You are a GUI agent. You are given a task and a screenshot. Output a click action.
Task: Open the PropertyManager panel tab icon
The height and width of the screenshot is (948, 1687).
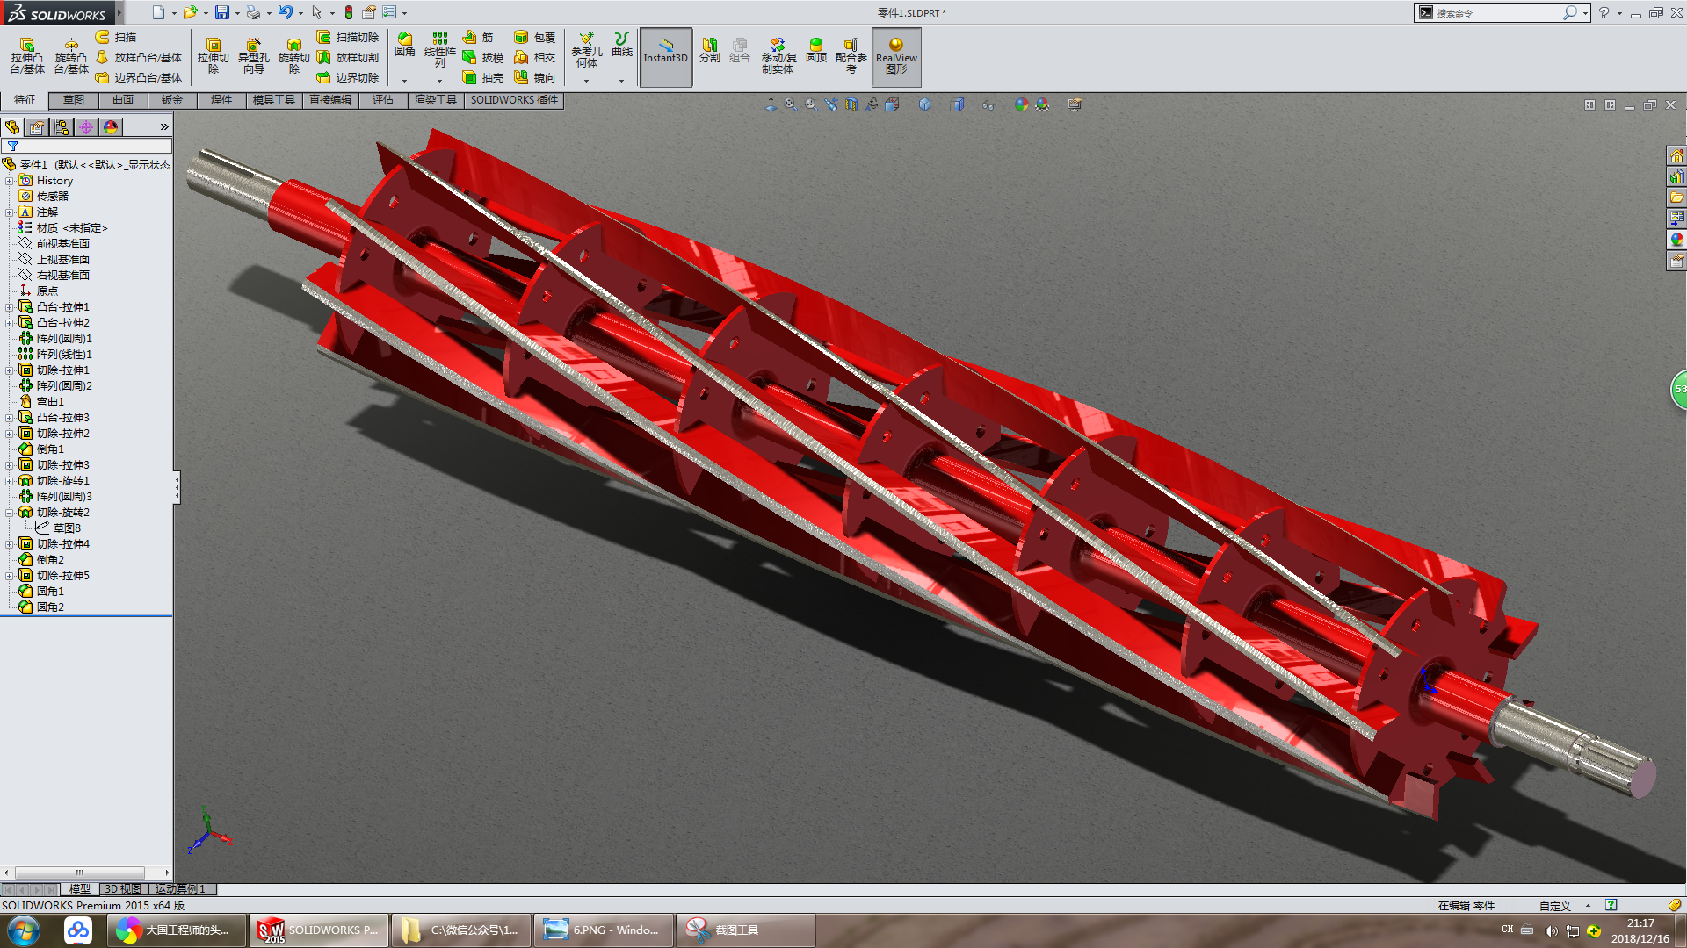pos(37,127)
